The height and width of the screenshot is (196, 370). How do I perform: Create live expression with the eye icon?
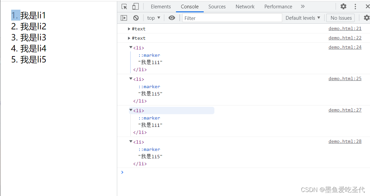[x=172, y=18]
